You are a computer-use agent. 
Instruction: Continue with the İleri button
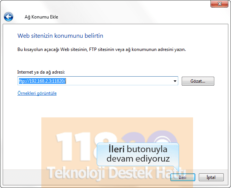[183, 177]
